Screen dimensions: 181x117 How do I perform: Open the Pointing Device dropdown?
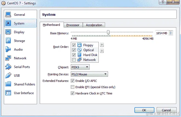89,74
